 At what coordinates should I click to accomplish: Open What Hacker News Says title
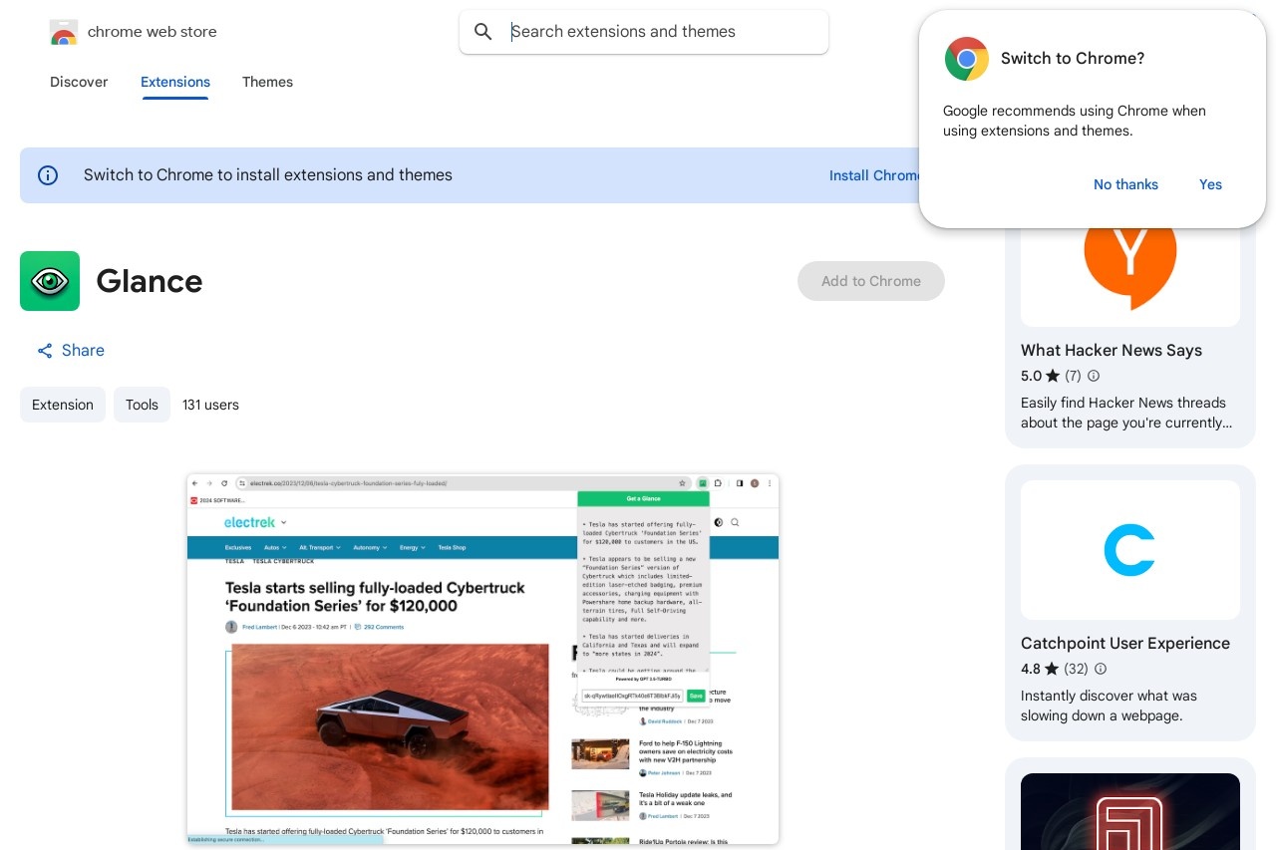pyautogui.click(x=1112, y=351)
